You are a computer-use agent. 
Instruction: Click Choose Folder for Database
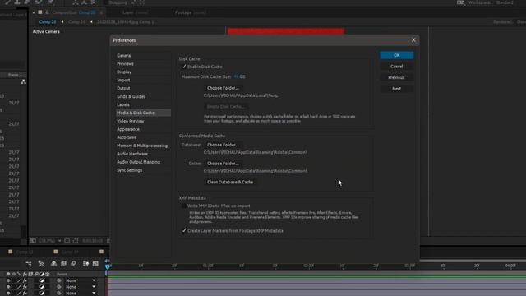tap(223, 145)
